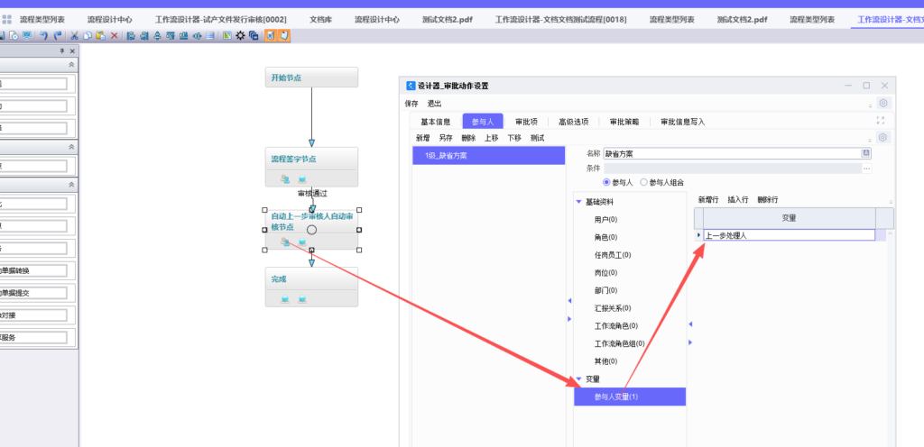Click the monitor preview icon in the toolbar
924x447 pixels.
coord(27,36)
